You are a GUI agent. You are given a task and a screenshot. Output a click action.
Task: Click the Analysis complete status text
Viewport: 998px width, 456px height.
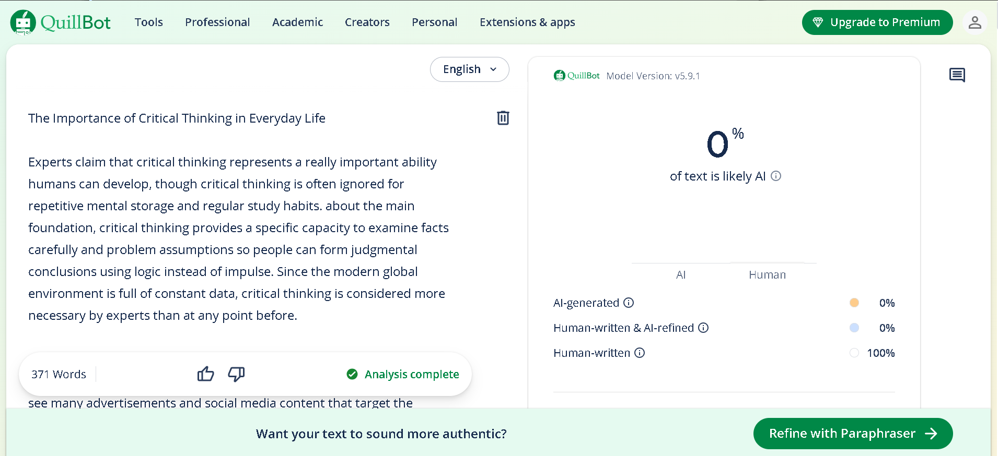pyautogui.click(x=412, y=375)
